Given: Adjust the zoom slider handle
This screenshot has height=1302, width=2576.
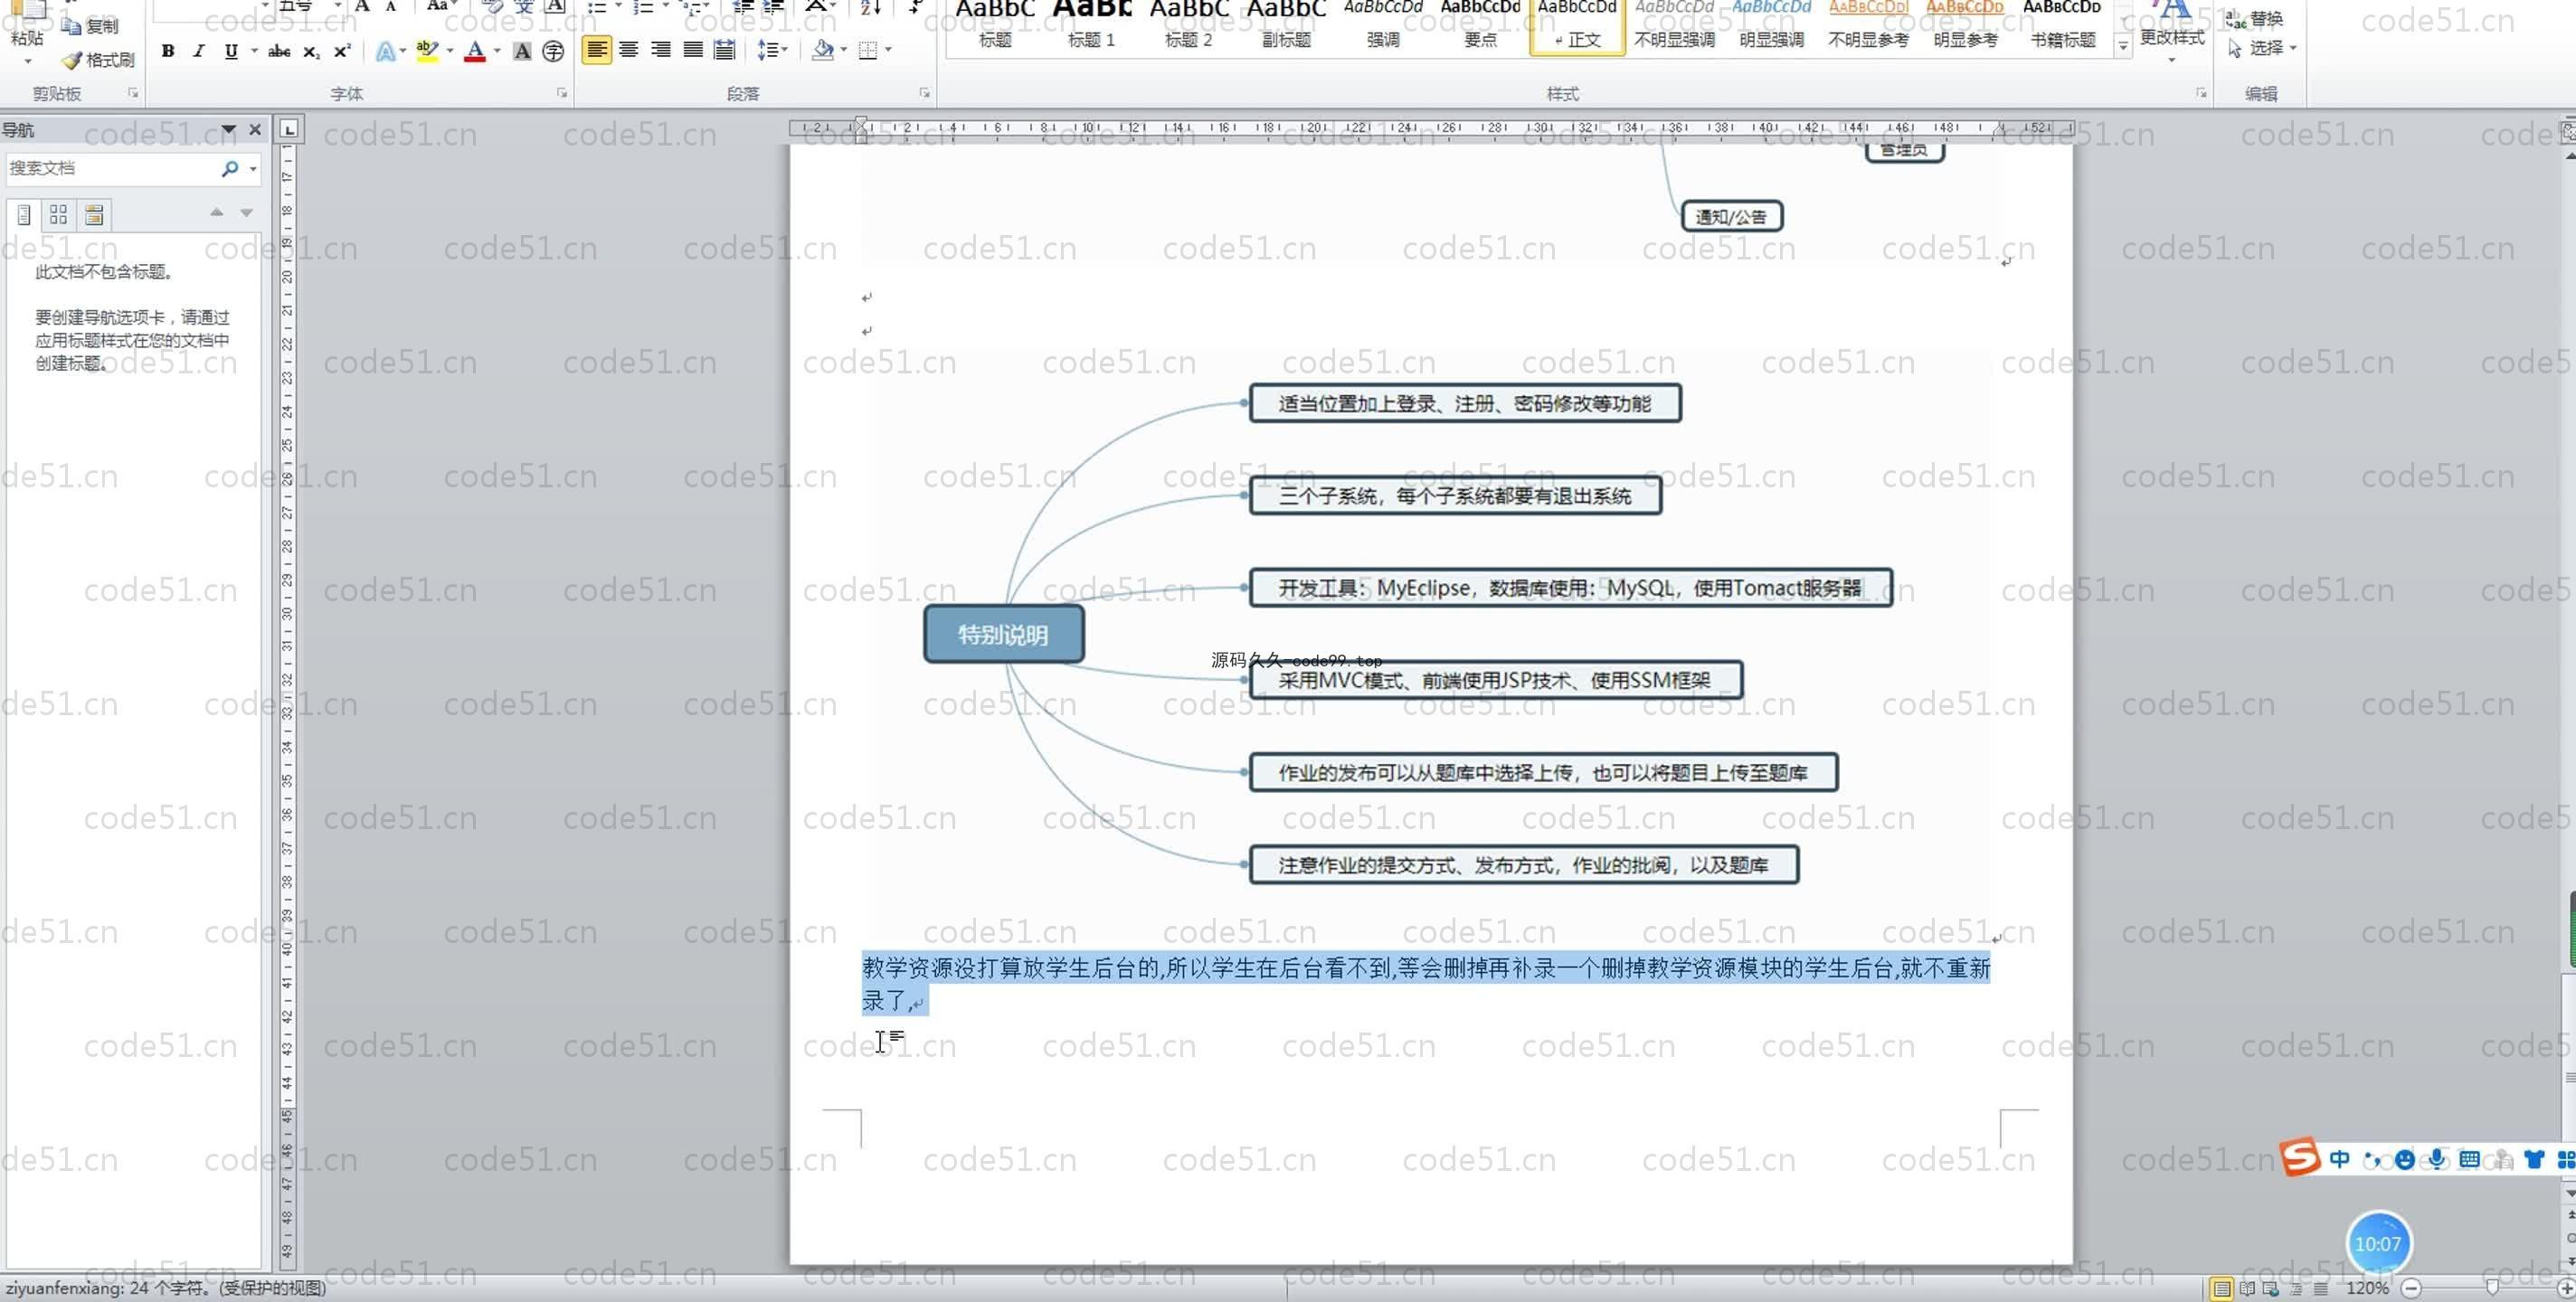Looking at the screenshot, I should pos(2492,1288).
